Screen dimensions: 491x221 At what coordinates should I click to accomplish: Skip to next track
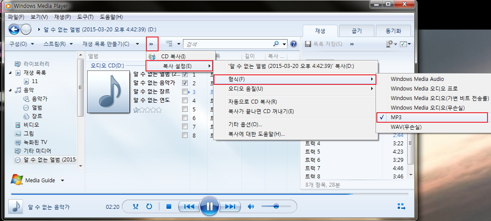tap(230, 206)
